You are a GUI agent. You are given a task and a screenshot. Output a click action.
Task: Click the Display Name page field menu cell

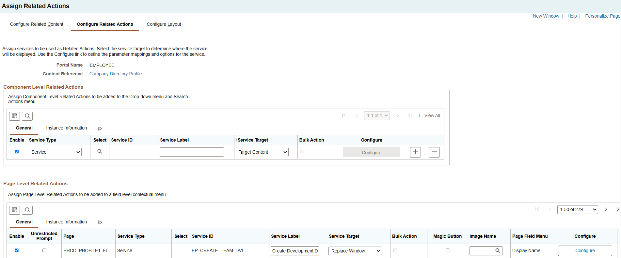point(526,250)
